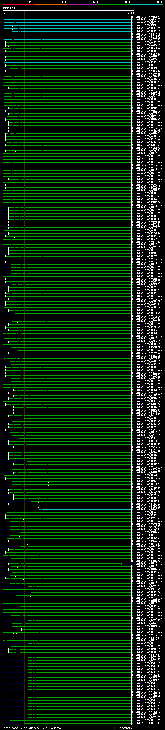
Task: Open the UniRef100_O74892 hit
Action: pyautogui.click(x=148, y=546)
